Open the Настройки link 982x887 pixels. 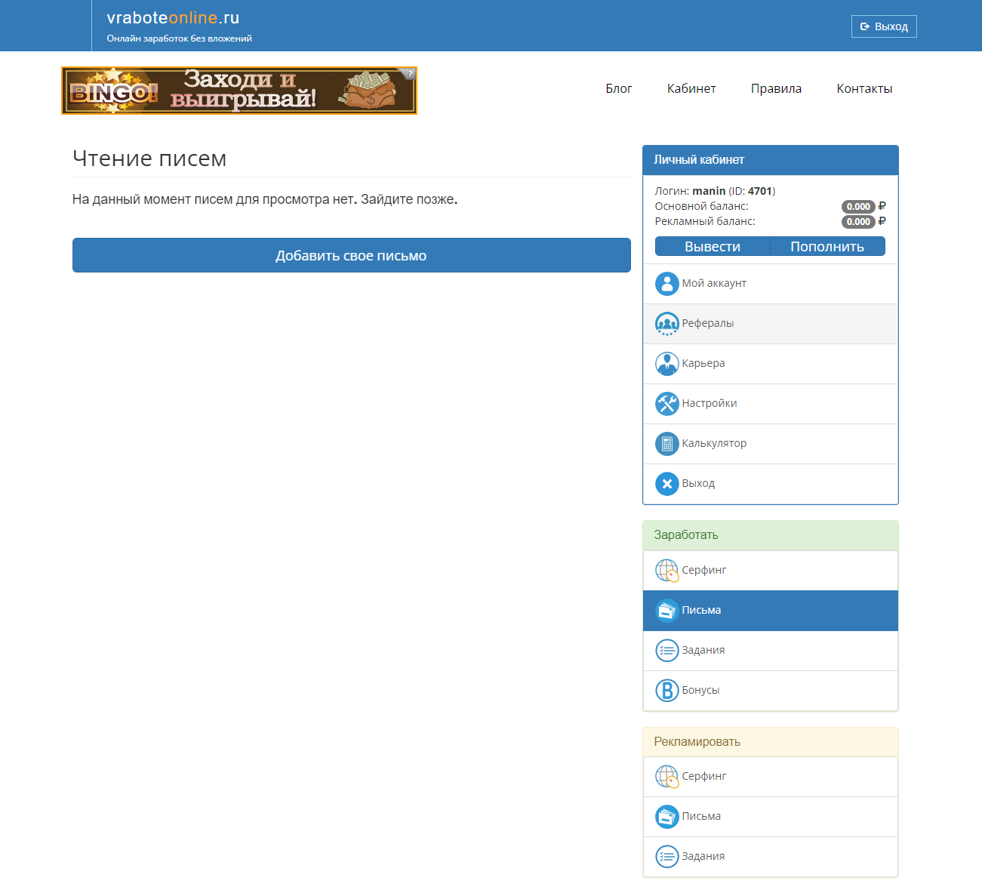pyautogui.click(x=771, y=404)
